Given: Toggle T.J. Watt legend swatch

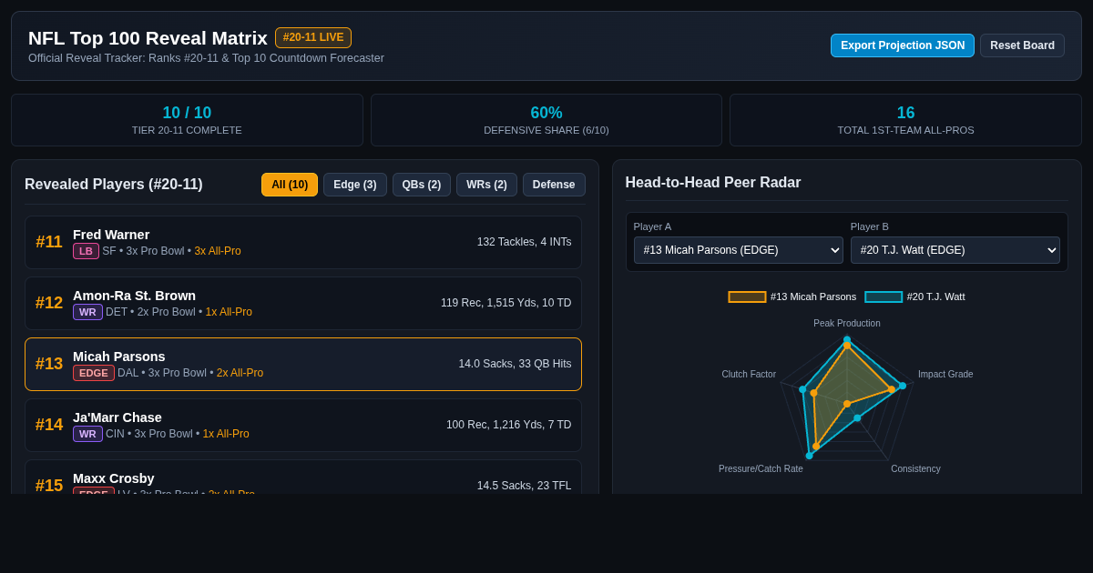Looking at the screenshot, I should (884, 297).
